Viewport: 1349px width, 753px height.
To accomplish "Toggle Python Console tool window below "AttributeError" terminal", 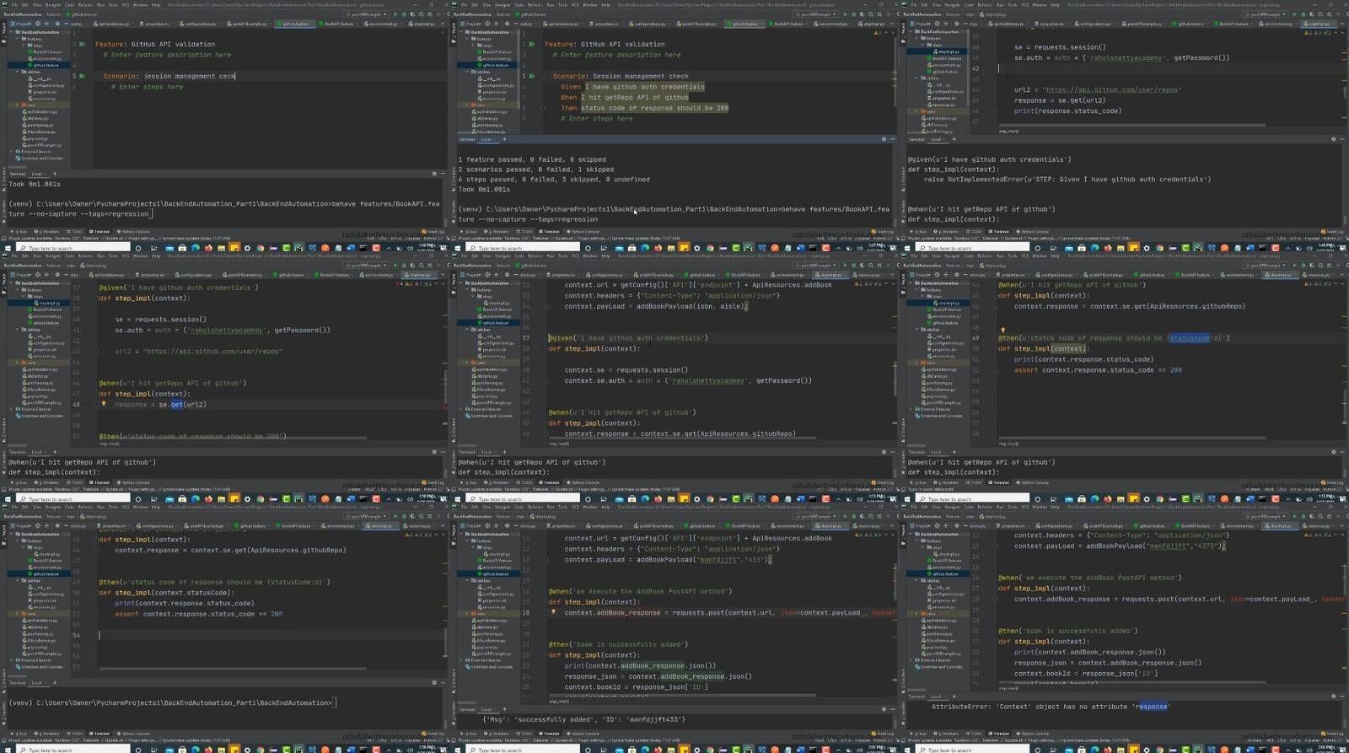I will [x=1034, y=734].
